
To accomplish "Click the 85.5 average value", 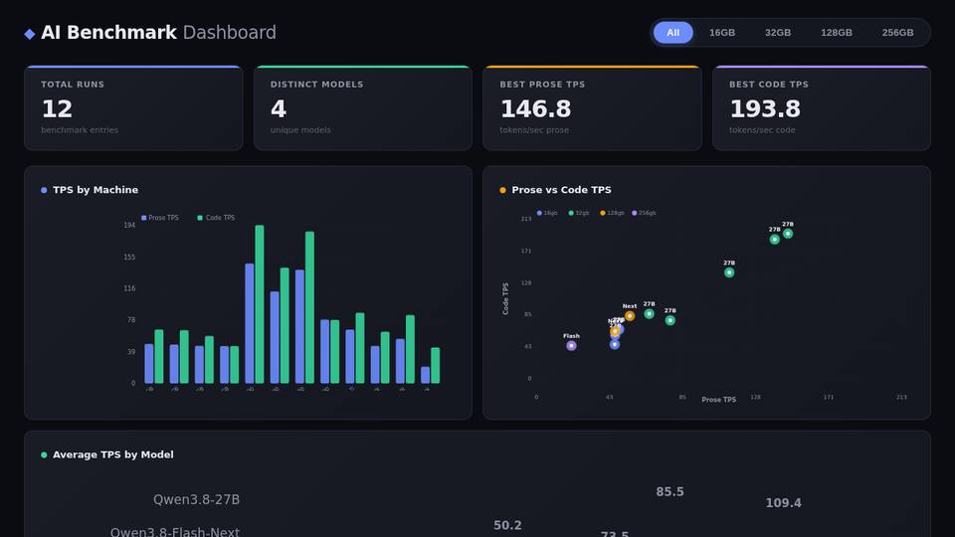I will tap(669, 492).
